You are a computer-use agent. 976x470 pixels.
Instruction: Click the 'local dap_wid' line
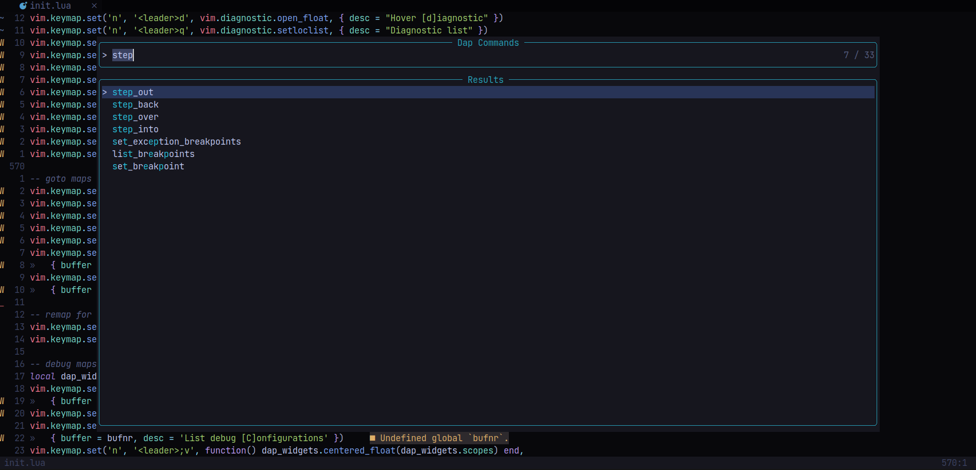pyautogui.click(x=63, y=376)
